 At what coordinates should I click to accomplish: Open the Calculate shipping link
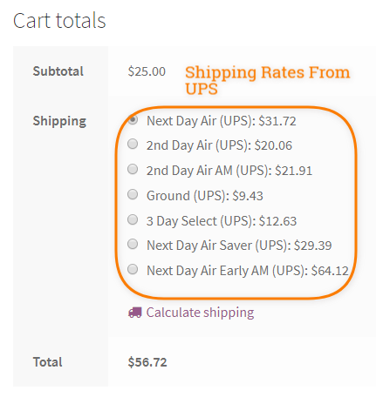pos(200,313)
